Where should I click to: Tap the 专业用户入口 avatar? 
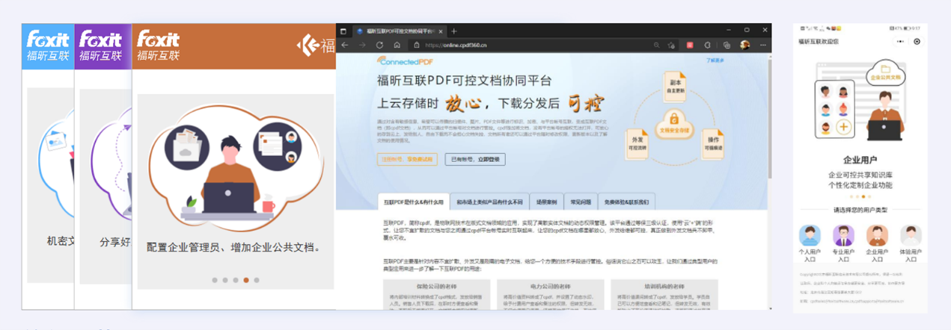coord(843,236)
